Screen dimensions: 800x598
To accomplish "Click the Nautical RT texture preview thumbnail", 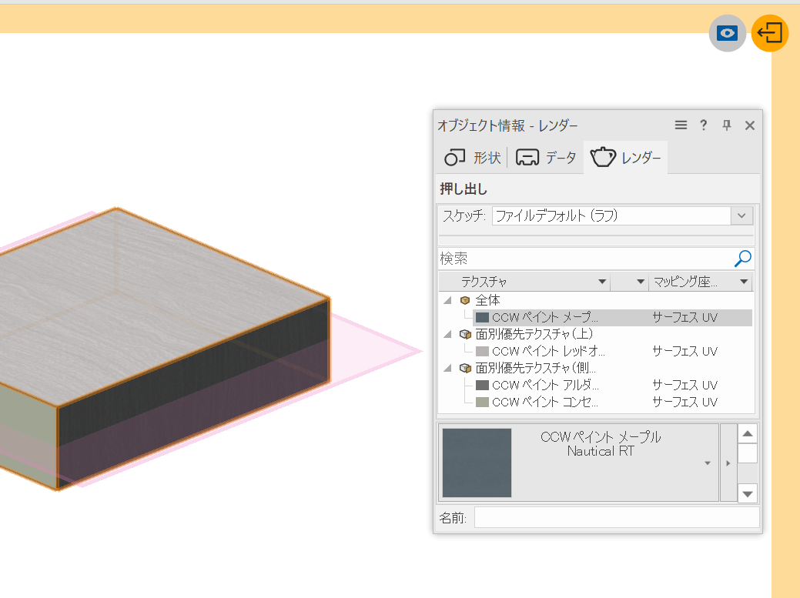I will pyautogui.click(x=477, y=463).
